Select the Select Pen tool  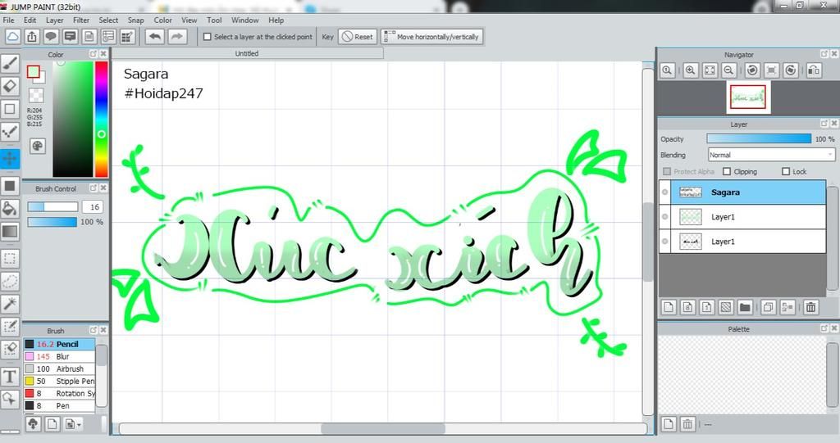pos(10,327)
